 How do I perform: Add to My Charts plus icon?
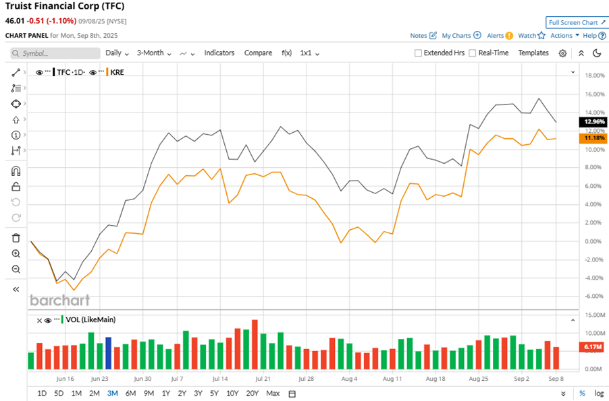tap(477, 35)
